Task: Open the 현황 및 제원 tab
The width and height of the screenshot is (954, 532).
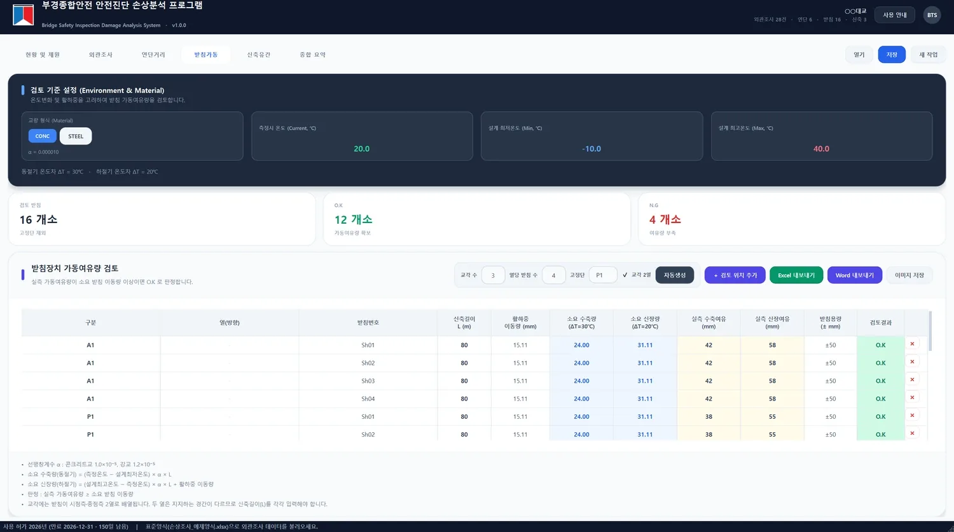Action: [43, 55]
